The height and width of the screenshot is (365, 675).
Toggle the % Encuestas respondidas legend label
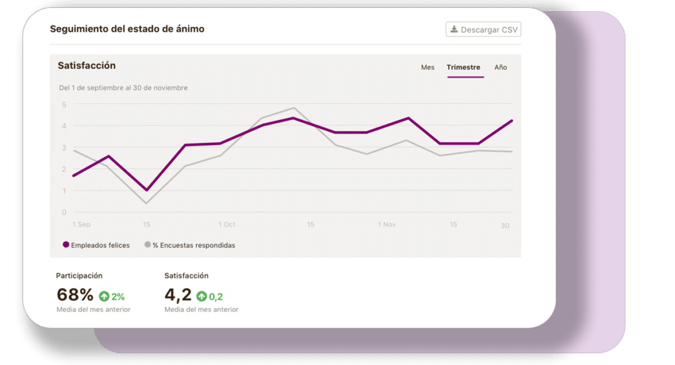tap(194, 245)
